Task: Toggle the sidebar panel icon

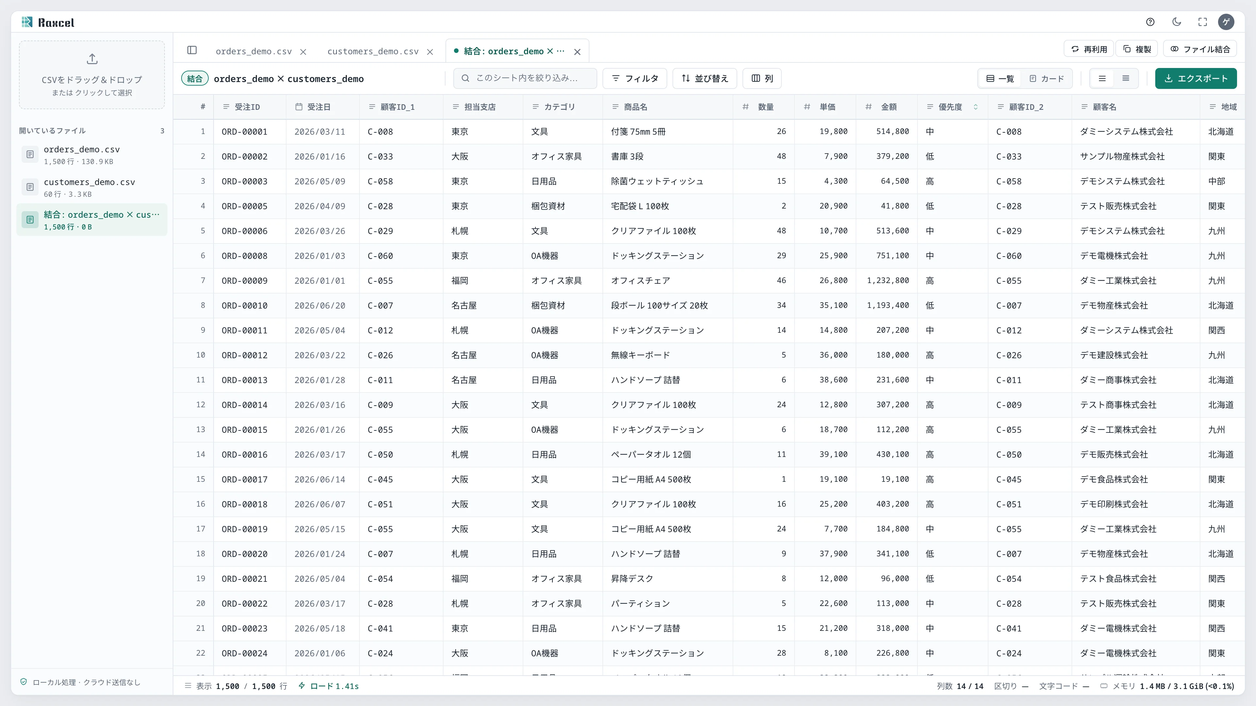Action: point(192,50)
